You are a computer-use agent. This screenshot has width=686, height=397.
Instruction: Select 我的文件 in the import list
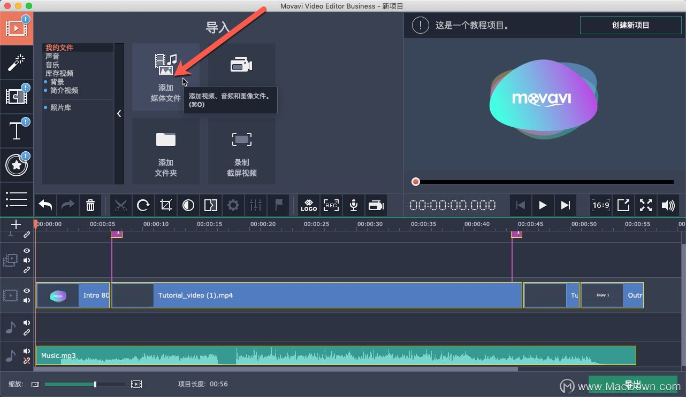tap(59, 48)
